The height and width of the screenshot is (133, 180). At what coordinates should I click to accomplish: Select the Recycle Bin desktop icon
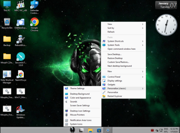pos(7,24)
